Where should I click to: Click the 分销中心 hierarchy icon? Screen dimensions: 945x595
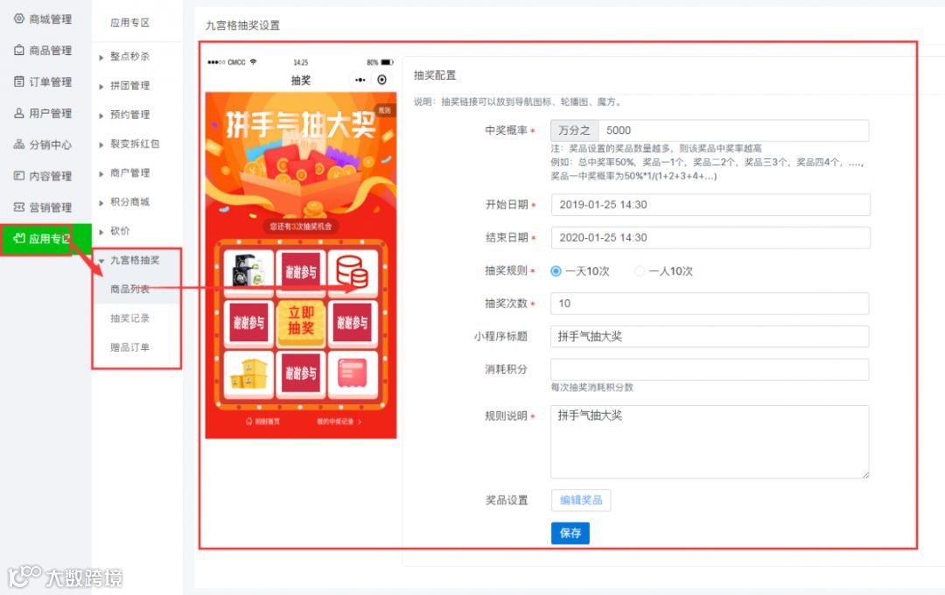pos(19,144)
